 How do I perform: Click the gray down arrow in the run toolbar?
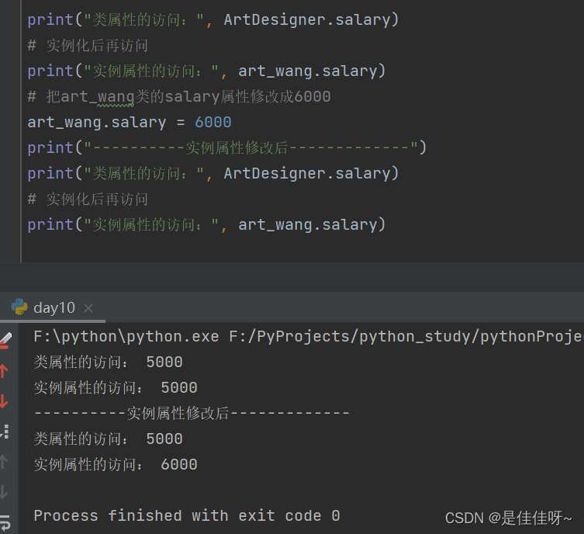[x=4, y=492]
